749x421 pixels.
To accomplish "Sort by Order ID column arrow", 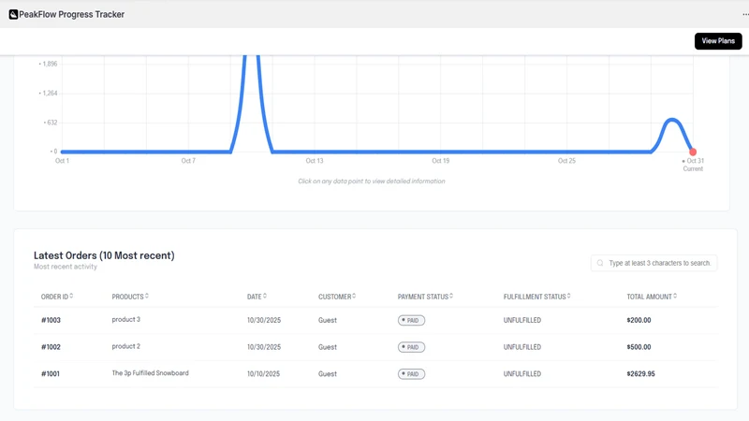I will tap(72, 296).
